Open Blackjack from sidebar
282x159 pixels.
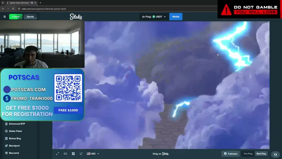[x=15, y=146]
